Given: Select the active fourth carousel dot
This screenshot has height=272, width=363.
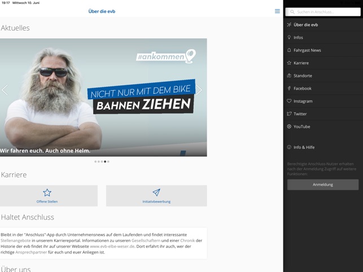Looking at the screenshot, I should click(105, 161).
